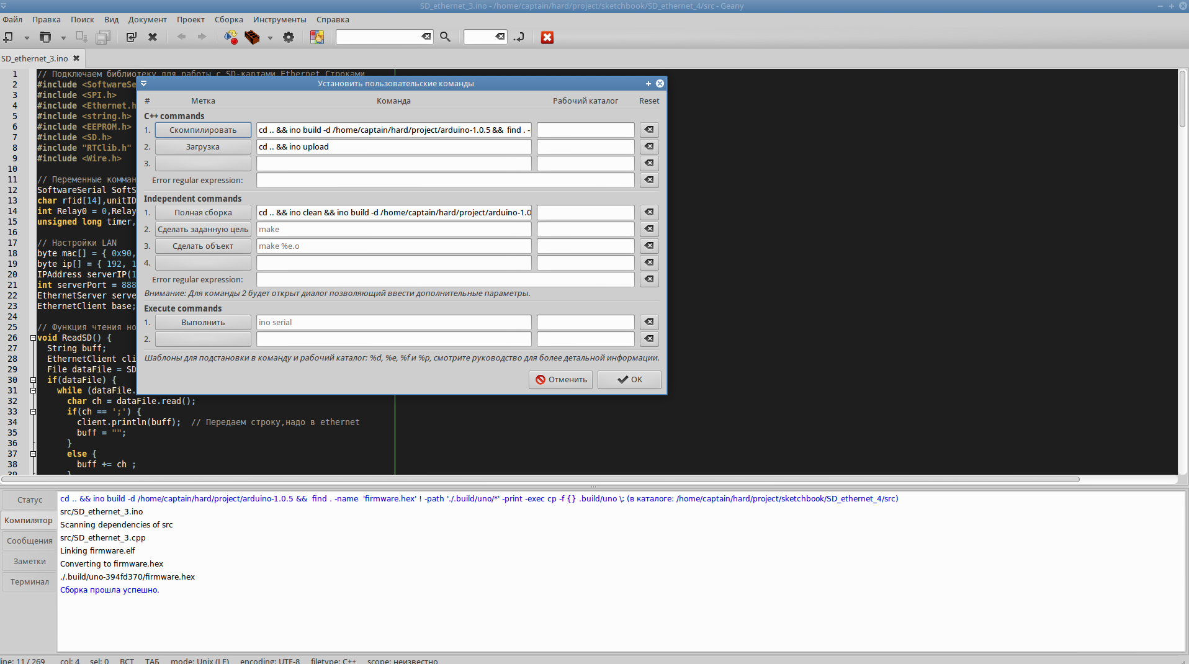Open the Инструменты menu
Viewport: 1189px width, 664px height.
(280, 19)
